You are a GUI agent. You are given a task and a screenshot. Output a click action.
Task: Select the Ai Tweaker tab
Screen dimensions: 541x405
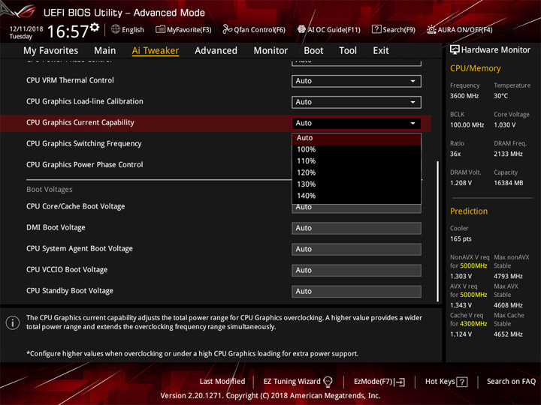[156, 51]
